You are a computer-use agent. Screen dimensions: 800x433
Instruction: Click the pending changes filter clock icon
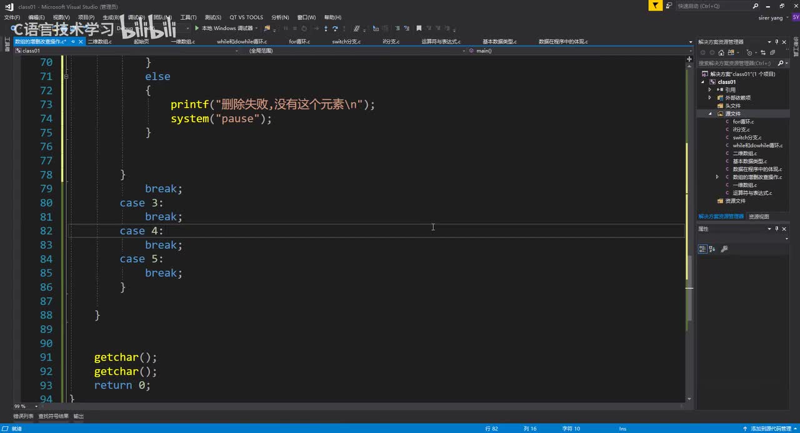coord(749,52)
